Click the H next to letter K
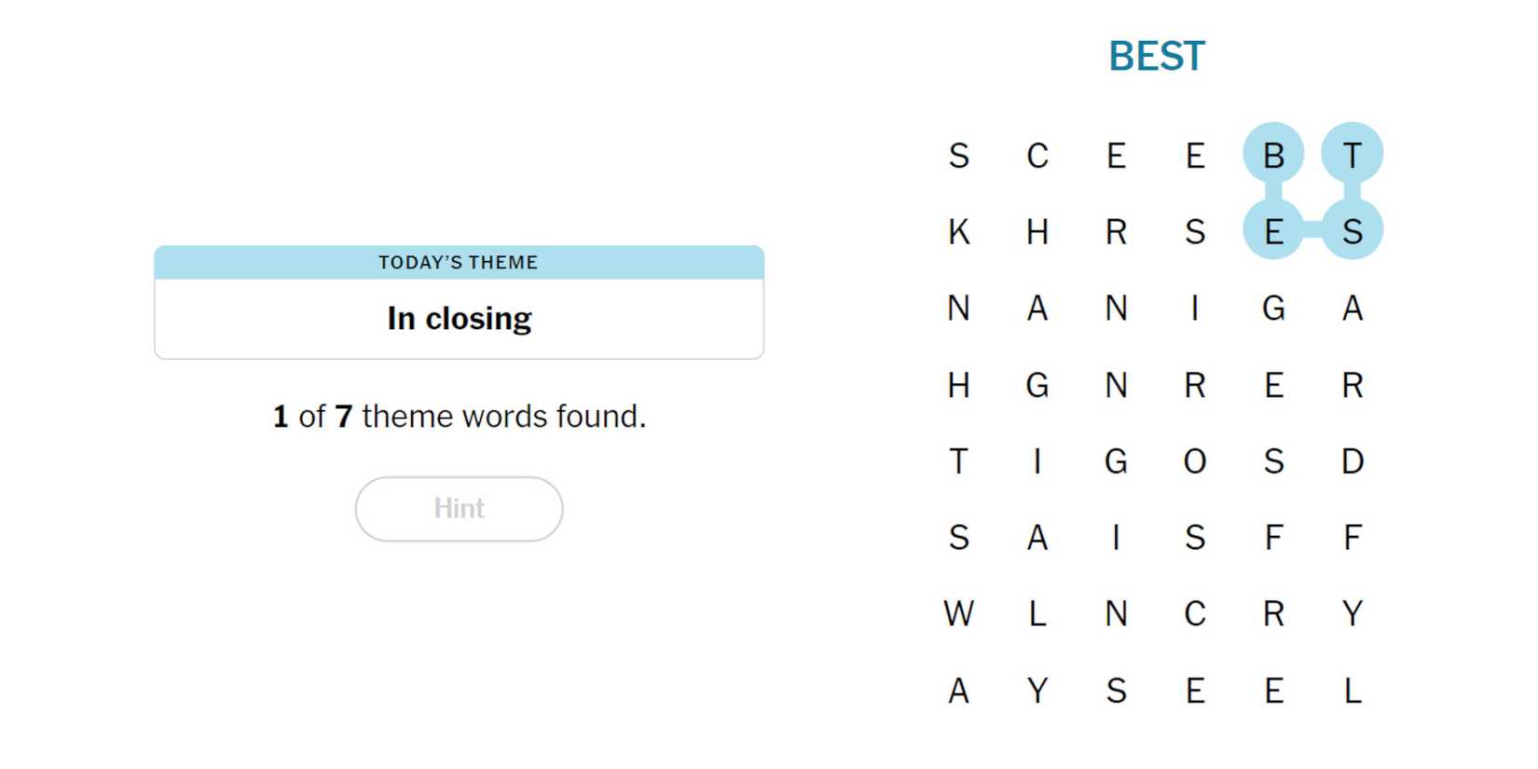The width and height of the screenshot is (1538, 769). tap(1037, 231)
